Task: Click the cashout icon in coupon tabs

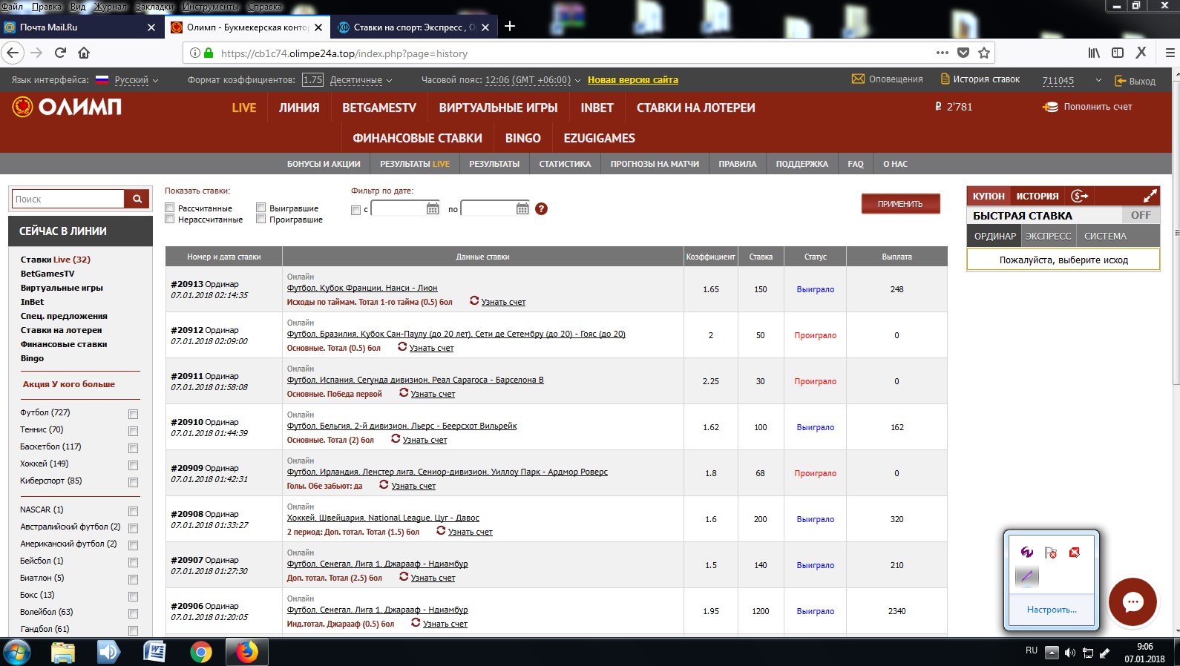Action: (x=1079, y=196)
